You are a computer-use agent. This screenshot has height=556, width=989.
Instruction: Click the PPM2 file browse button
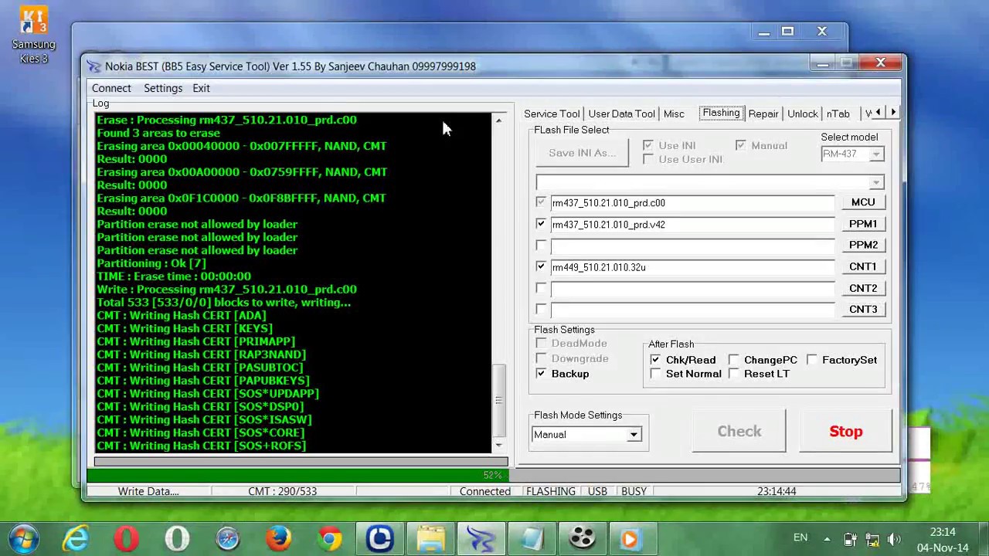[x=863, y=245]
